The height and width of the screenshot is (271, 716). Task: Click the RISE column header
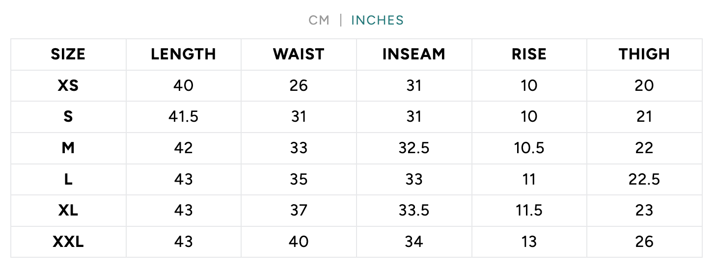coord(529,54)
